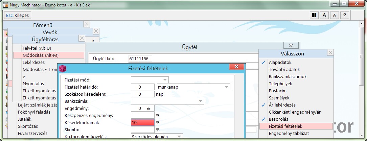Select Lekérdezés in Ügyféltörzs menu
367x141 pixels.
click(x=34, y=63)
